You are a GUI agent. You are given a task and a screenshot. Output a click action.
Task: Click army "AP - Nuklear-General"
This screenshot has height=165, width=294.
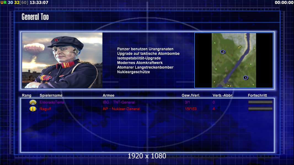coord(121,109)
